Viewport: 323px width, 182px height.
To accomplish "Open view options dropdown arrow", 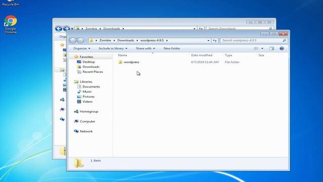I will [x=262, y=49].
